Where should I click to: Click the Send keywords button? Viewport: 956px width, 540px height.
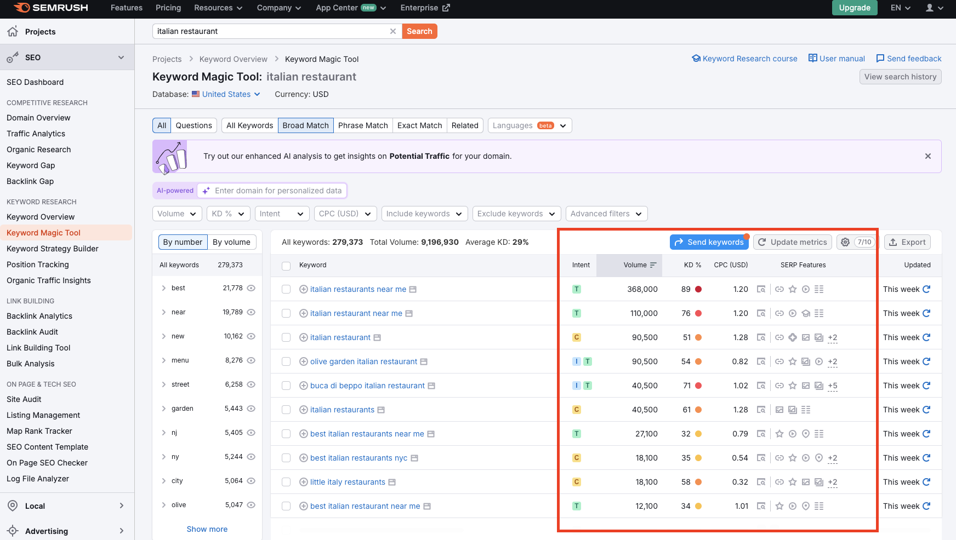(709, 242)
